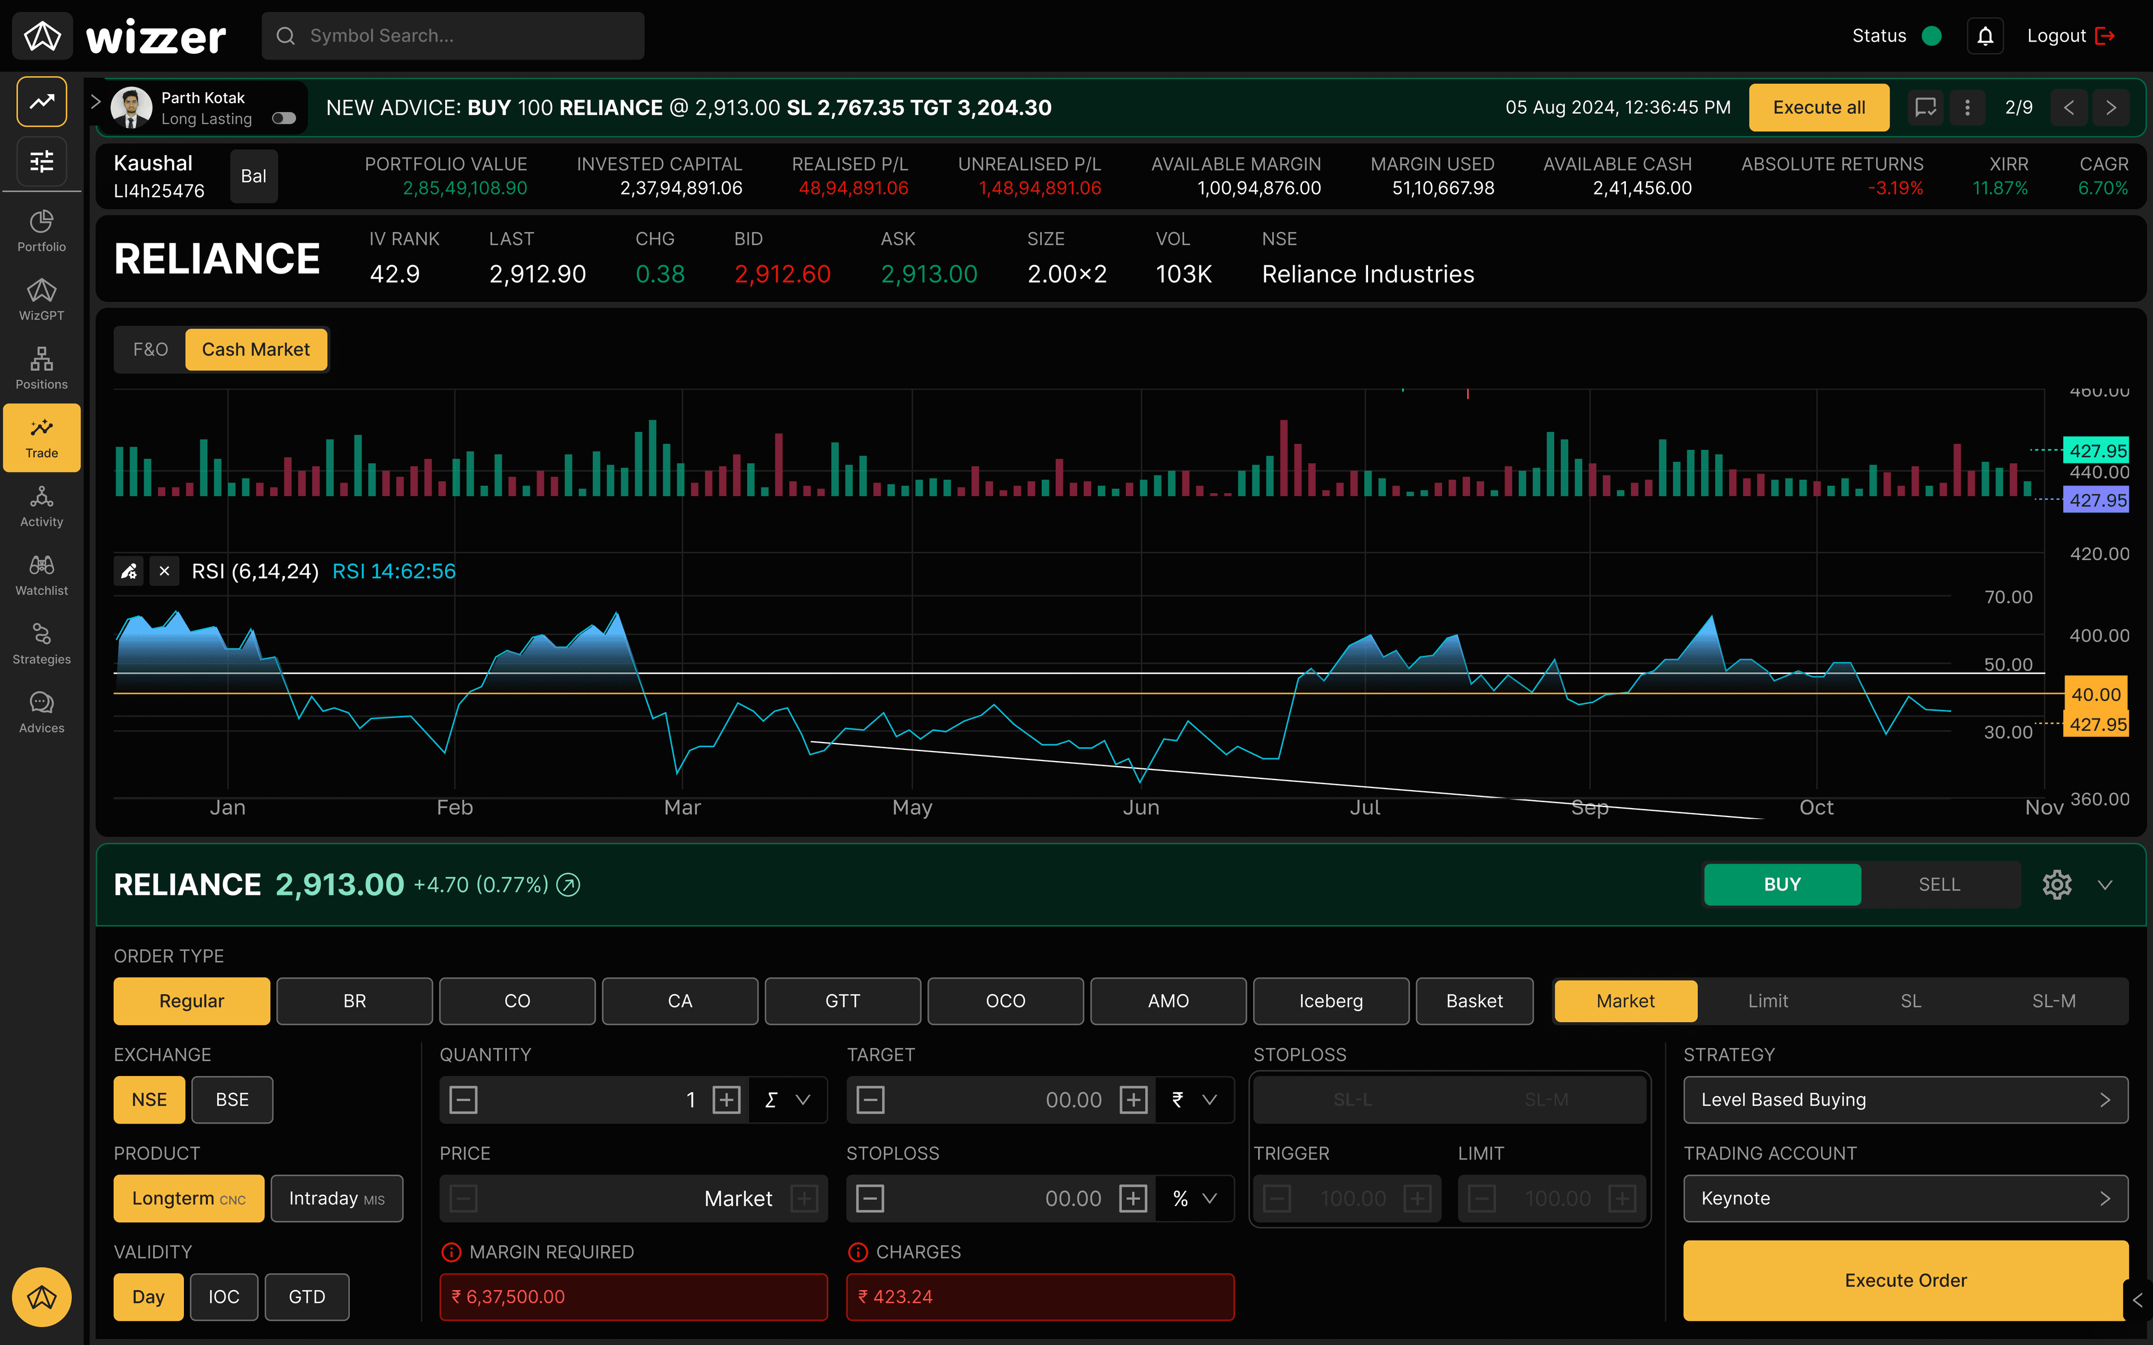2153x1345 pixels.
Task: Toggle the Long Lasting switch
Action: pos(284,118)
